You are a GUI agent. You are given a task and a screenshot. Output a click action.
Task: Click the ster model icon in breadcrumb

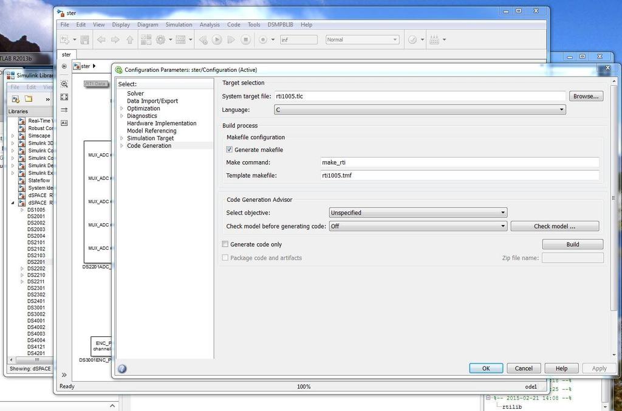77,66
